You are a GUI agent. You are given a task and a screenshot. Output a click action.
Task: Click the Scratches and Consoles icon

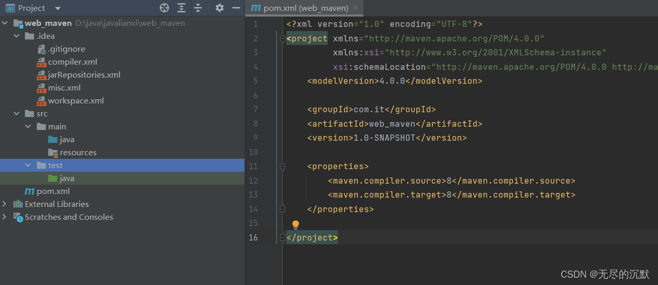18,217
